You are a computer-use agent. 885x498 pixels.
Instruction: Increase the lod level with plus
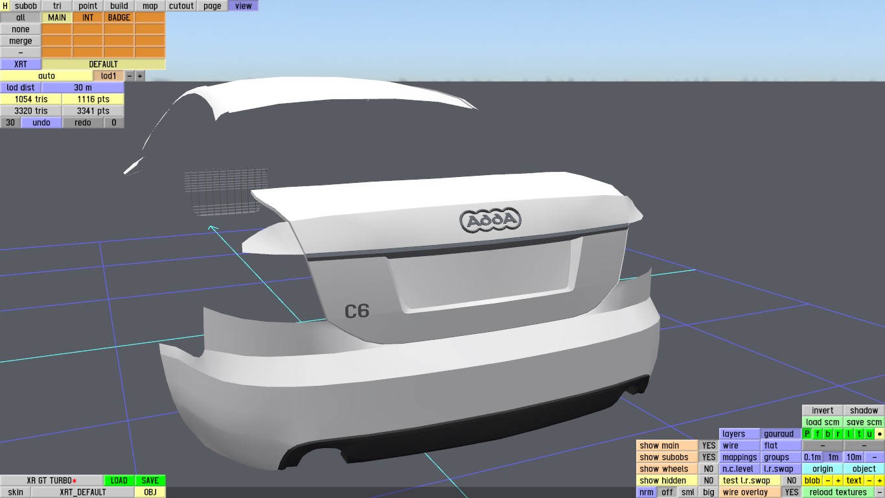[140, 76]
